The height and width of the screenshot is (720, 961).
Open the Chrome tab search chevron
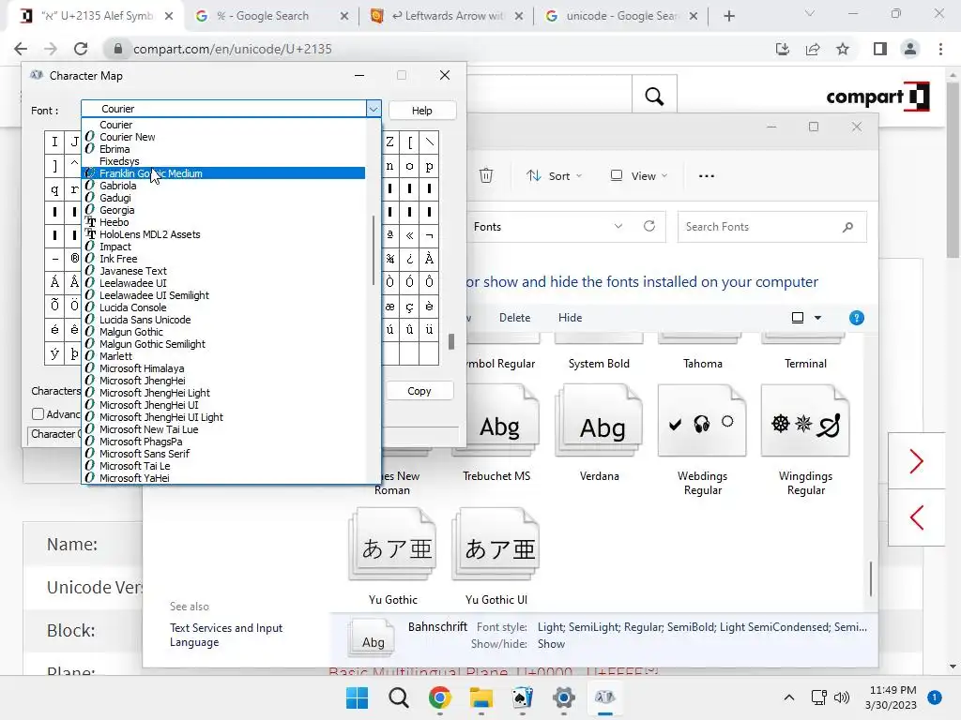coord(810,13)
